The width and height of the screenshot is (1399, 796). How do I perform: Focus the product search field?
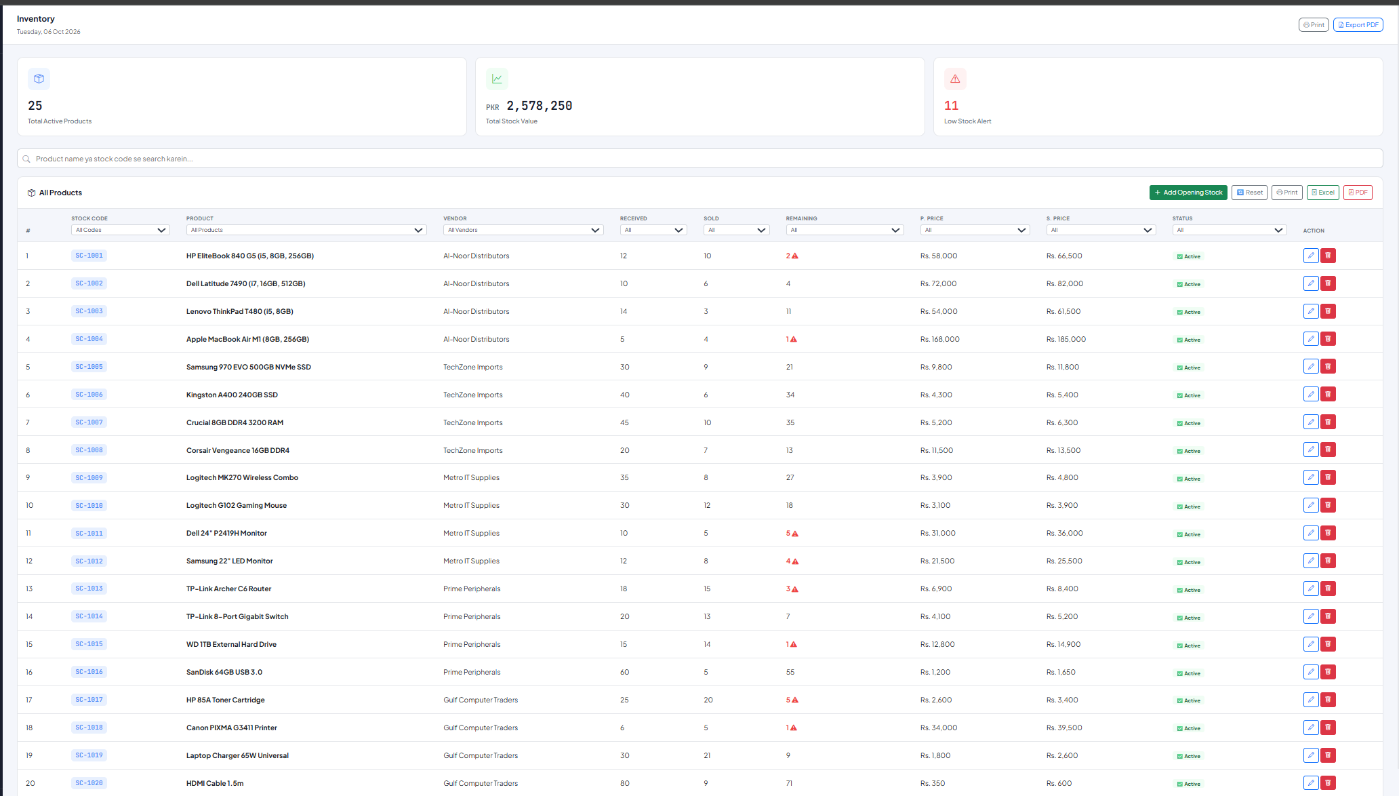(699, 159)
